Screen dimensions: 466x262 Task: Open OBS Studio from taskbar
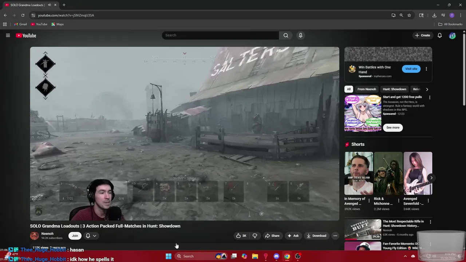point(298,256)
